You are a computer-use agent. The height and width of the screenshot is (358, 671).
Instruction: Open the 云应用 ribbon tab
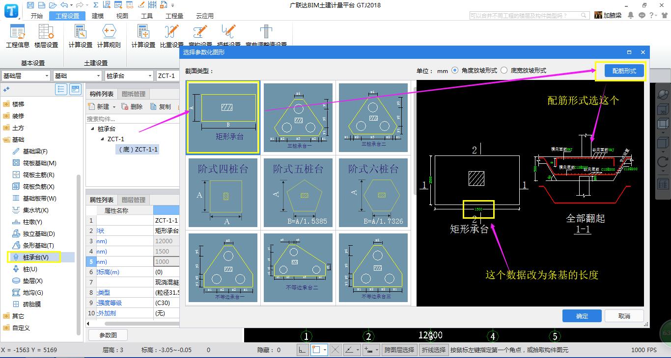point(205,16)
